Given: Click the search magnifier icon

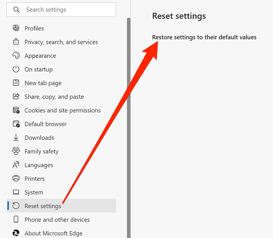Looking at the screenshot, I should pyautogui.click(x=16, y=10).
